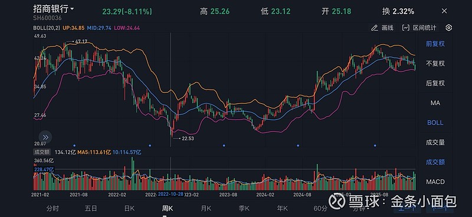Switch to the 分时 chart tab
The height and width of the screenshot is (217, 472).
click(x=53, y=208)
